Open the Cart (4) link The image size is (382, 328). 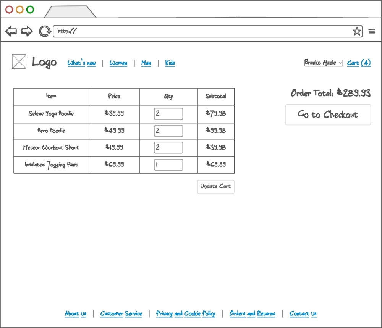359,63
